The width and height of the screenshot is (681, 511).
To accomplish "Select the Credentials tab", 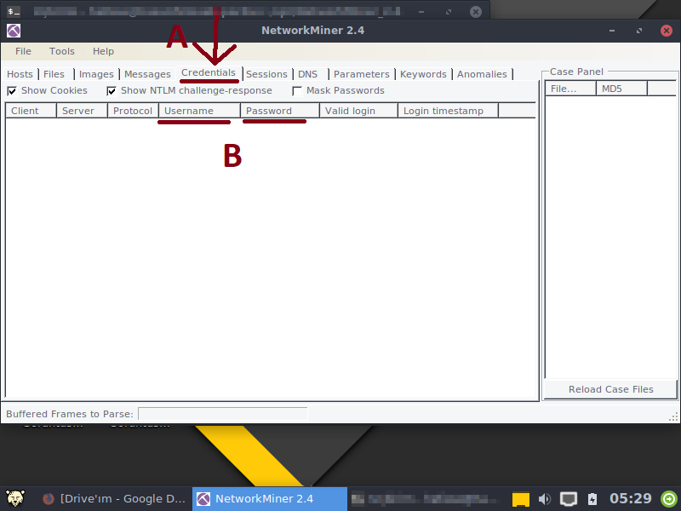I will [209, 72].
